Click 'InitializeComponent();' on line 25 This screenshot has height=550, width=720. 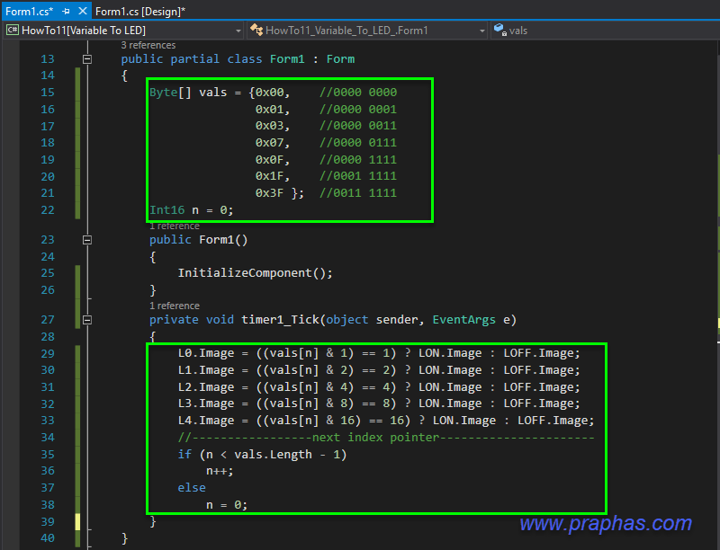pyautogui.click(x=256, y=273)
